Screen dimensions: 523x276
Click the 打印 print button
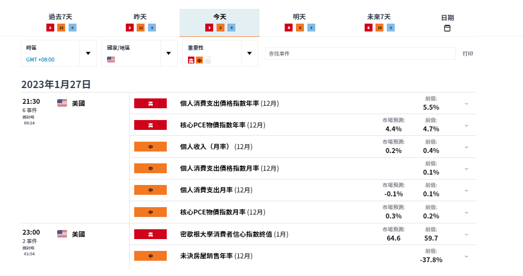[467, 54]
